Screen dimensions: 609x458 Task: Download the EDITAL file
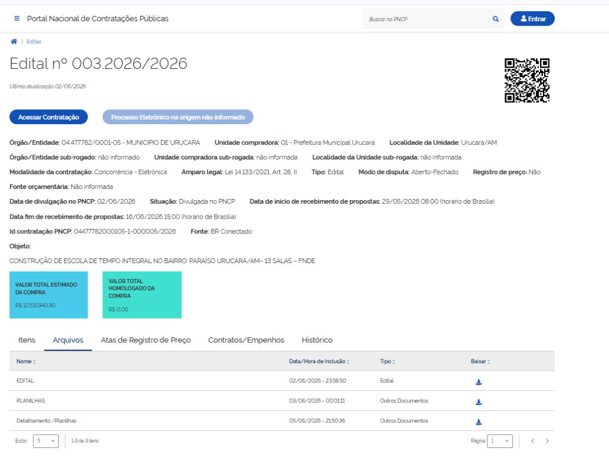point(479,382)
